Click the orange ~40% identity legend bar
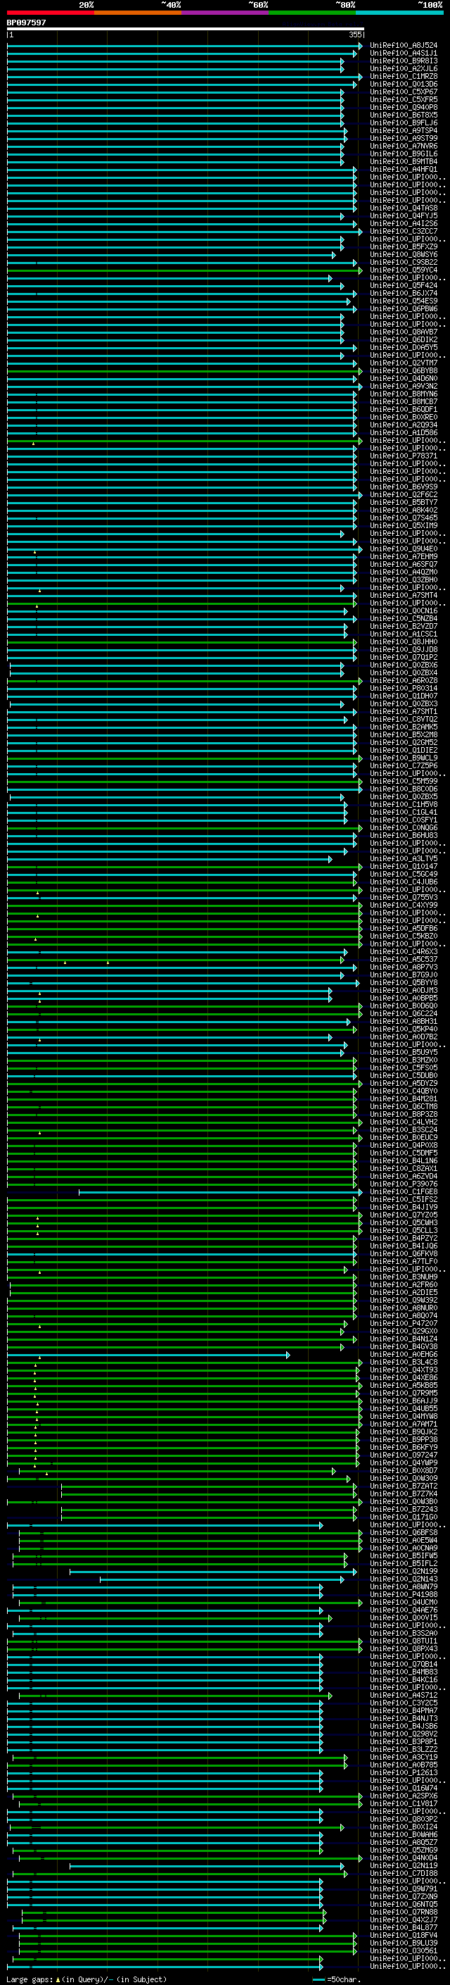450x1985 pixels. point(138,13)
